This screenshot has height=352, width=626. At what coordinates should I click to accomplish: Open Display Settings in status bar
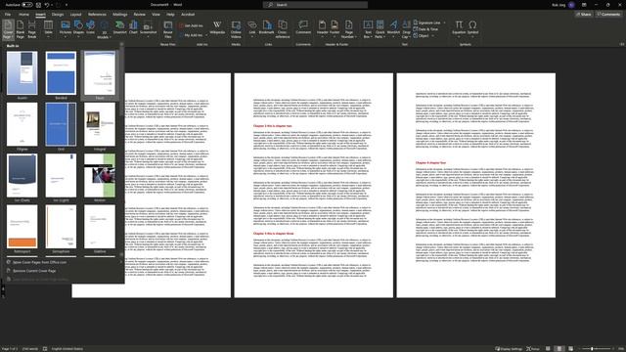(509, 349)
